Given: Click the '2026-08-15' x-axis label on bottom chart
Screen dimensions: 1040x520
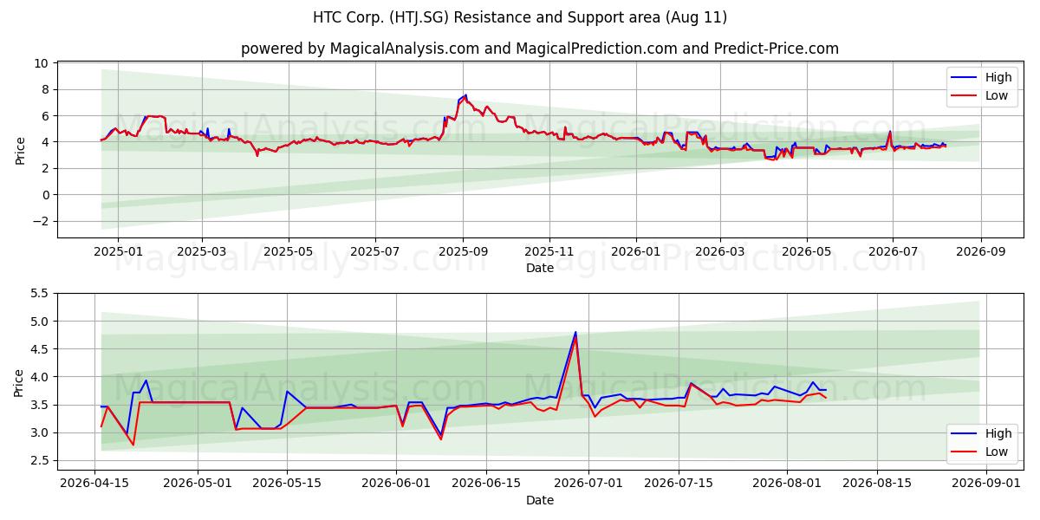Looking at the screenshot, I should (877, 484).
